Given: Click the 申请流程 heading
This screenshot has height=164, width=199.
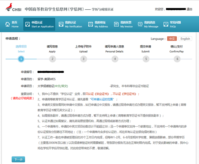Looking at the screenshot, I should click(13, 38).
